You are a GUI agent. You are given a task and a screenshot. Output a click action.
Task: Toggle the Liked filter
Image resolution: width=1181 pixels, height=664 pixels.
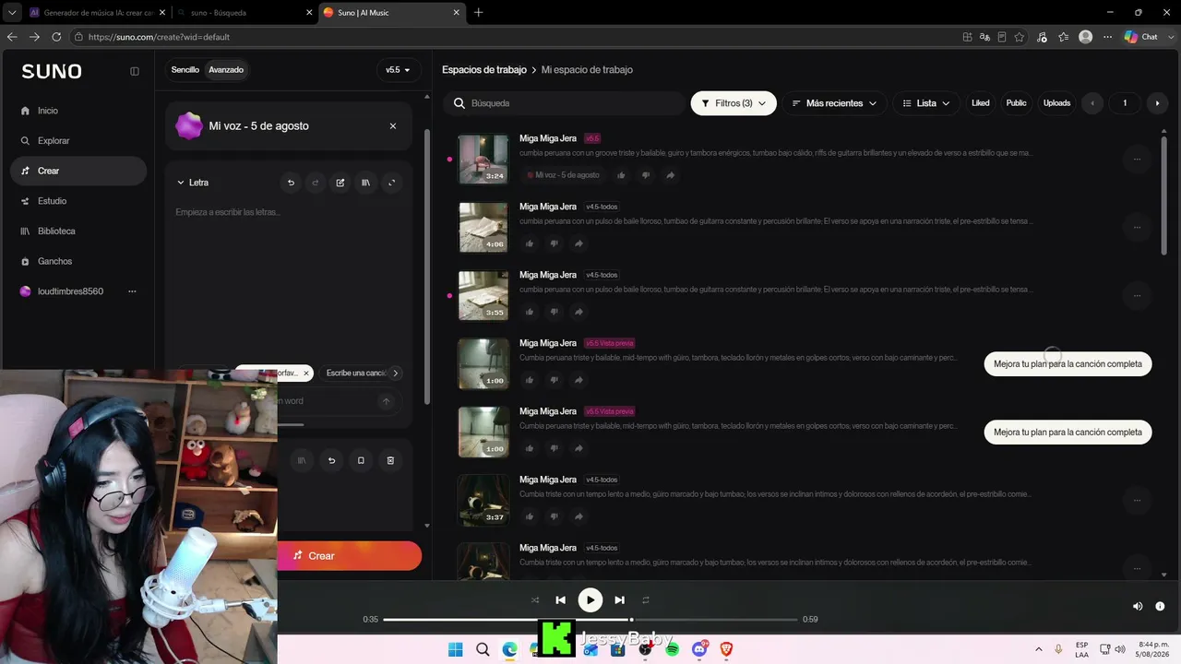[981, 103]
